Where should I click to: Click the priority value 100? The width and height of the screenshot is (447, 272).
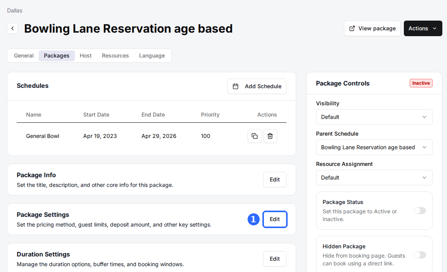(x=206, y=136)
